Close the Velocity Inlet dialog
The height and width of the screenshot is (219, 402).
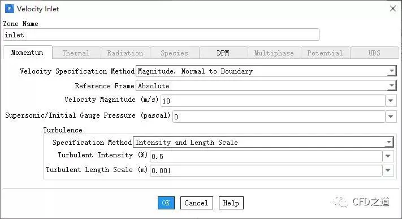[392, 8]
